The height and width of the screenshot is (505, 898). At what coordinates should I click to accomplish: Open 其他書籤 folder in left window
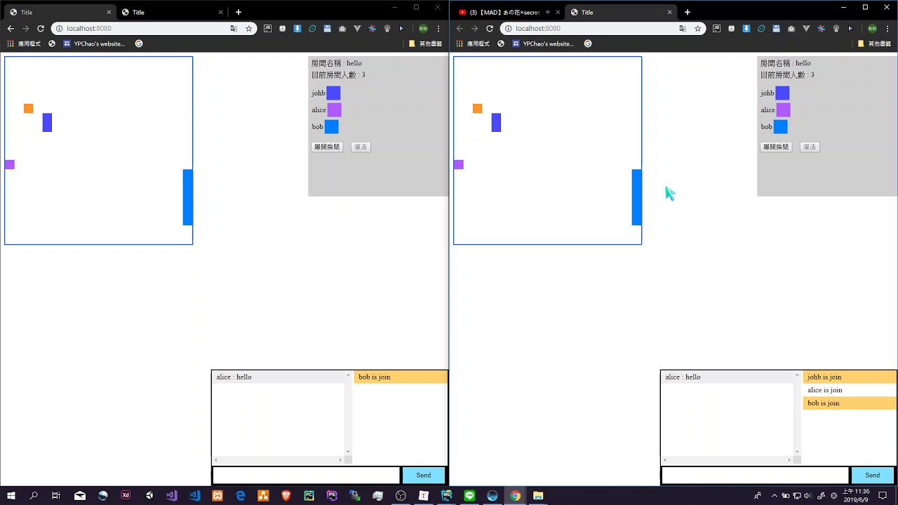(x=425, y=43)
